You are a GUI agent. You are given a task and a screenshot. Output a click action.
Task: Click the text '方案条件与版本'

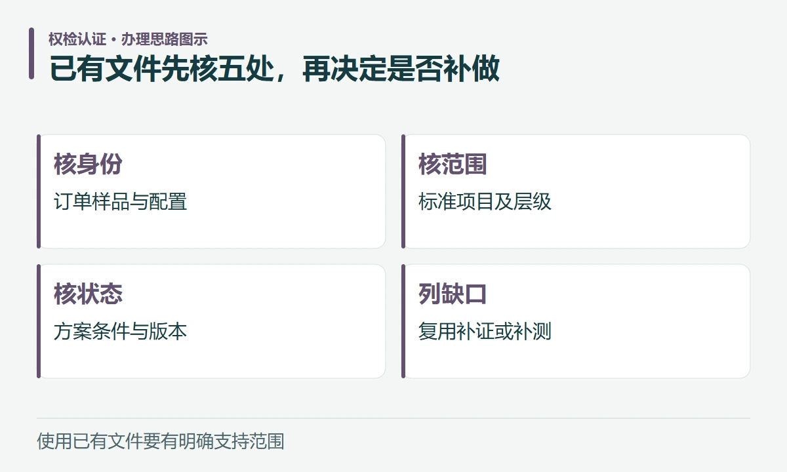[x=121, y=331]
